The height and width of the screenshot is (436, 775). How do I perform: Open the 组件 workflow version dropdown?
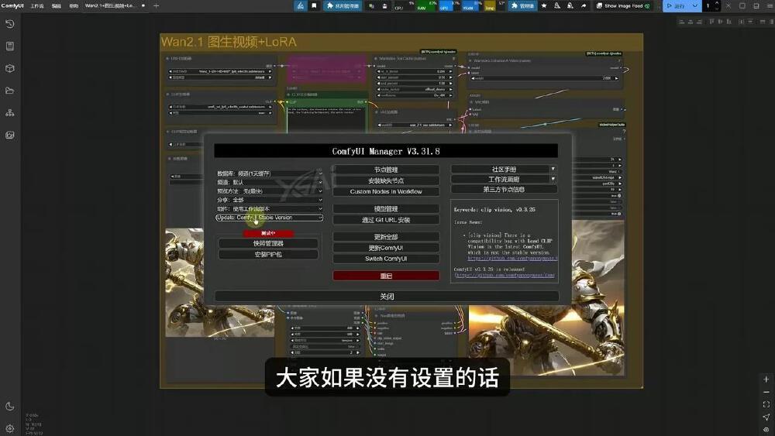[x=270, y=209]
